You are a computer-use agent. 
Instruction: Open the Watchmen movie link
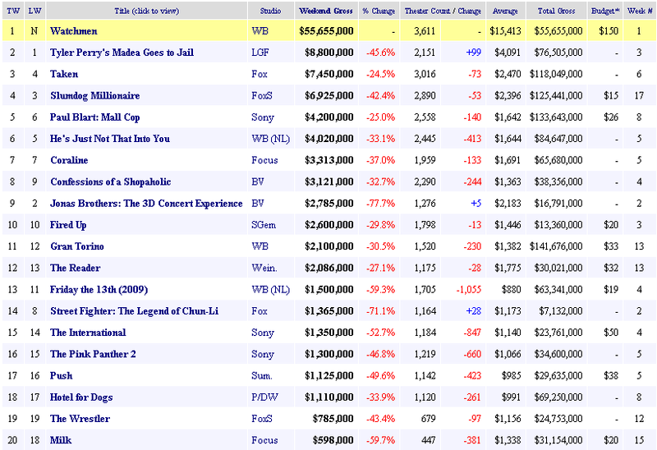click(75, 31)
